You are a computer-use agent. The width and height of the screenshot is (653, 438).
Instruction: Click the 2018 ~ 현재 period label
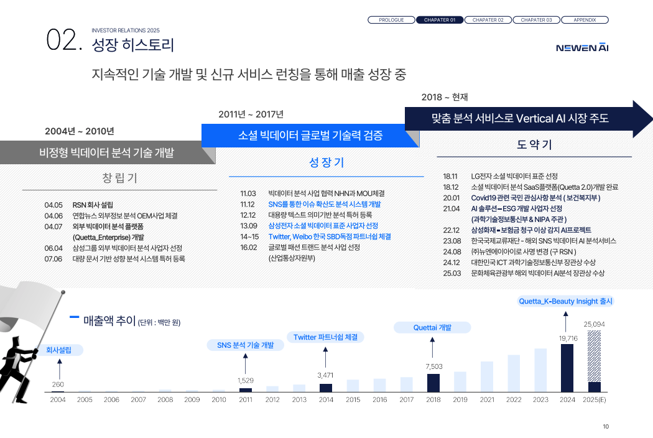coord(445,97)
